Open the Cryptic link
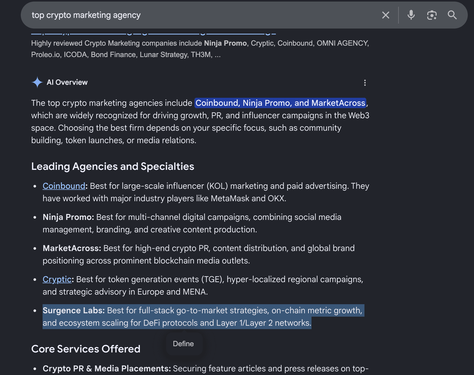The width and height of the screenshot is (474, 375). tap(57, 279)
